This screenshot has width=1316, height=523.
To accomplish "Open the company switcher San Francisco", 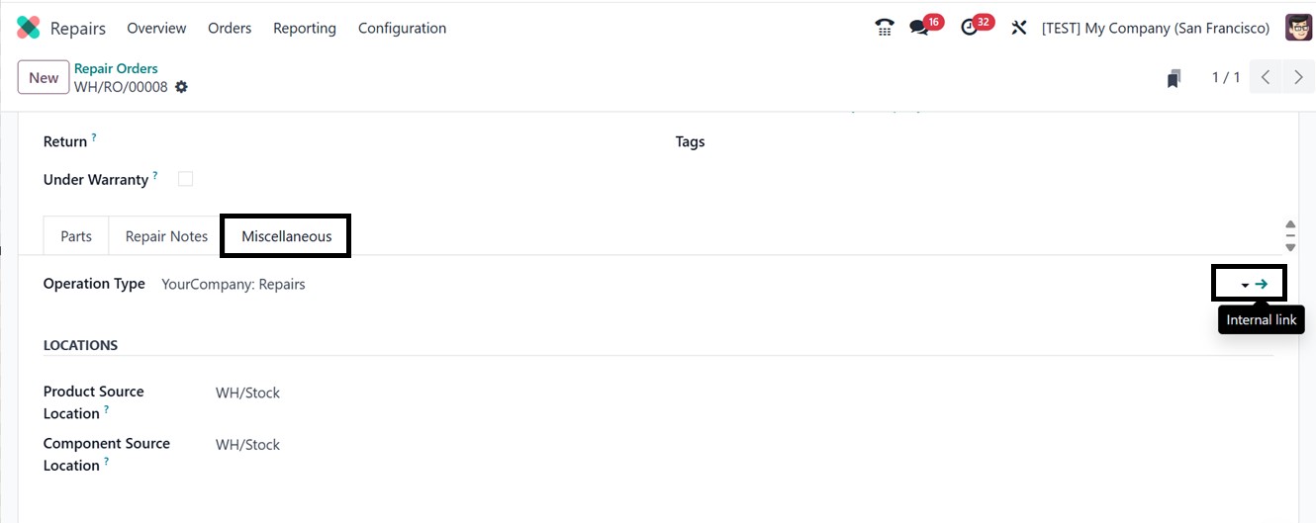I will (1155, 28).
